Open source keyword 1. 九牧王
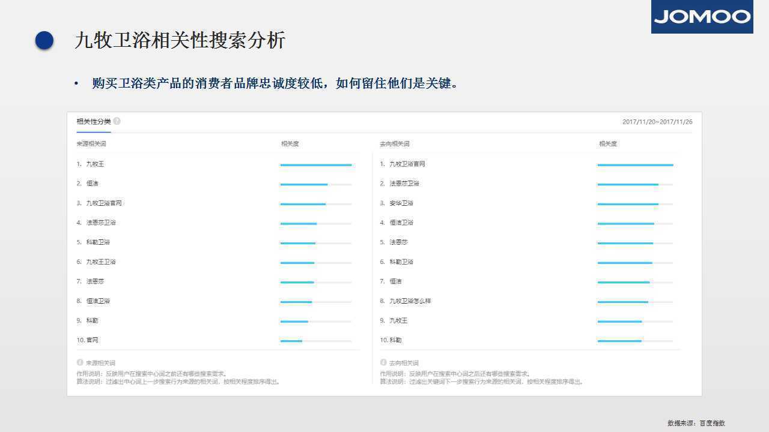 pos(90,164)
